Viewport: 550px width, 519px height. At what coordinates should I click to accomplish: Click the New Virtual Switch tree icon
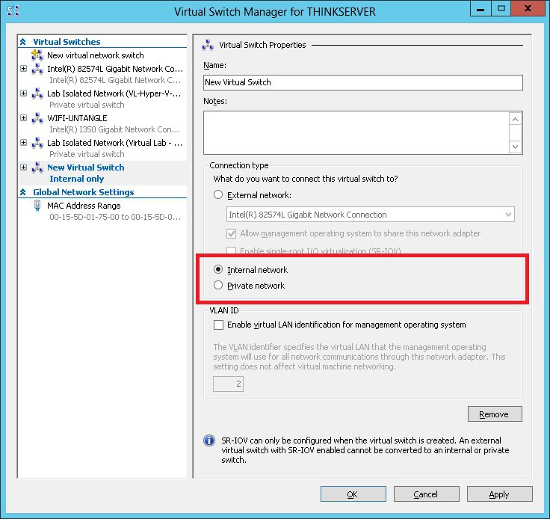point(37,168)
